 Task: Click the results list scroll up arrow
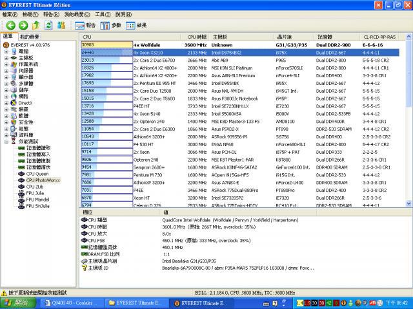click(x=408, y=36)
